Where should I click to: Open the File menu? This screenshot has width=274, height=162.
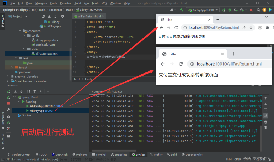12,3
